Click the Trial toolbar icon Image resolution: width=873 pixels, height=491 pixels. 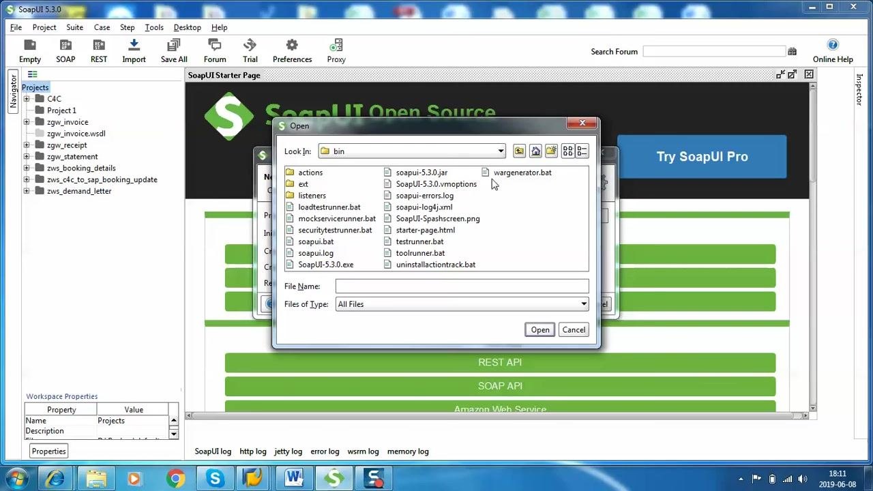click(250, 51)
